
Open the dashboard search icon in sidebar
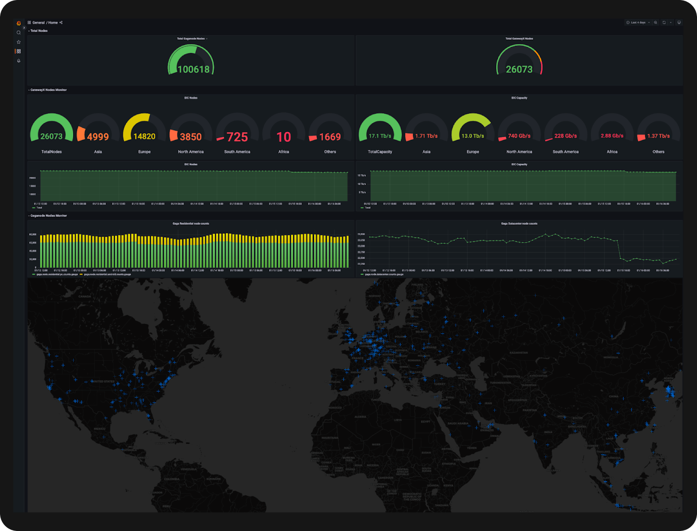18,33
